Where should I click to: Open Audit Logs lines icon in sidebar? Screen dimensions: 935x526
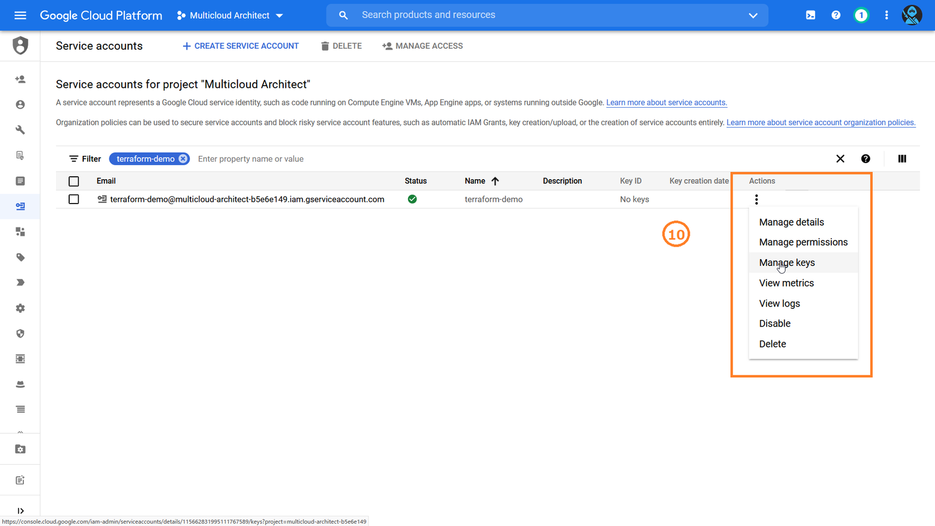tap(20, 409)
